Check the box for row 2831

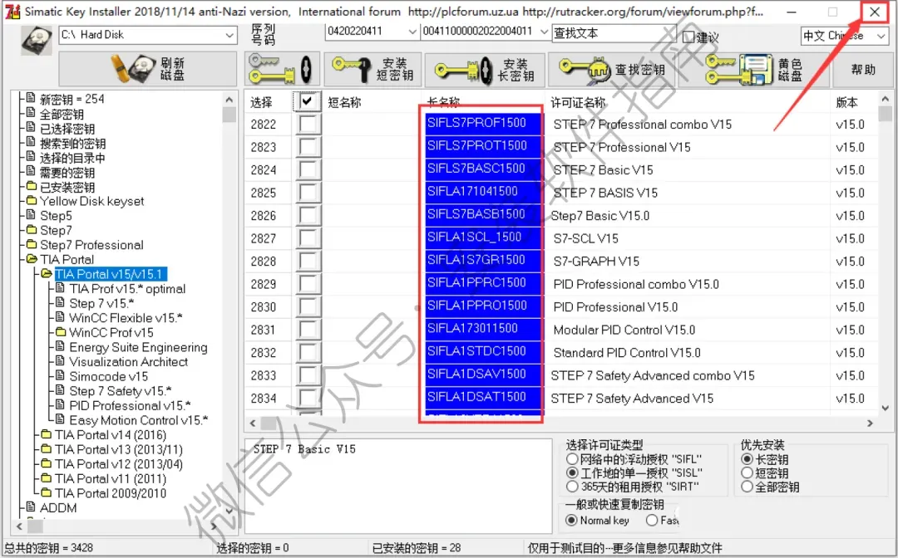coord(308,330)
